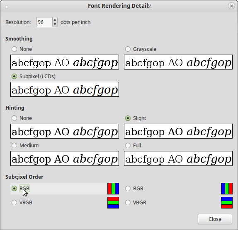Select Medium hinting option

pyautogui.click(x=14, y=145)
